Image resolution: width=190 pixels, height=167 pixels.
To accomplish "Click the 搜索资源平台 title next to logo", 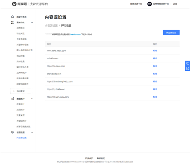I will (39, 4).
